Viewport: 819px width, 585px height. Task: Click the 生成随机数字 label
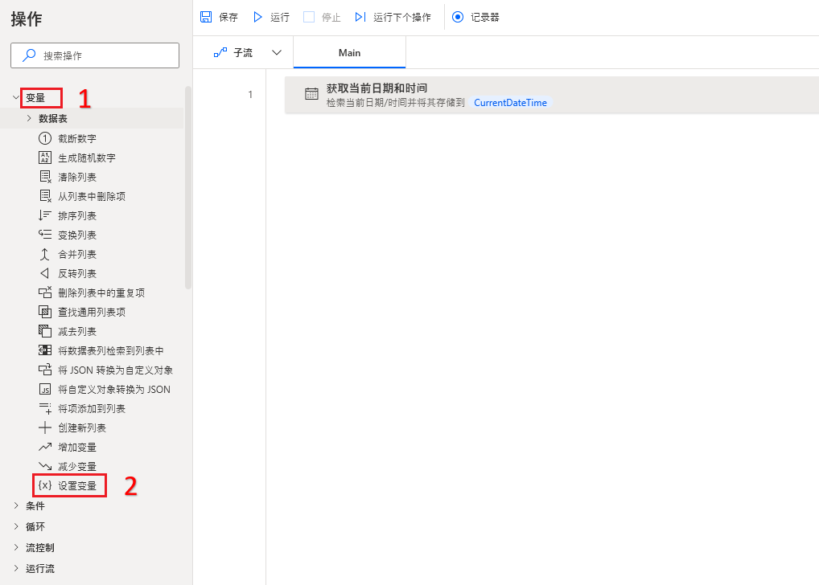point(87,157)
